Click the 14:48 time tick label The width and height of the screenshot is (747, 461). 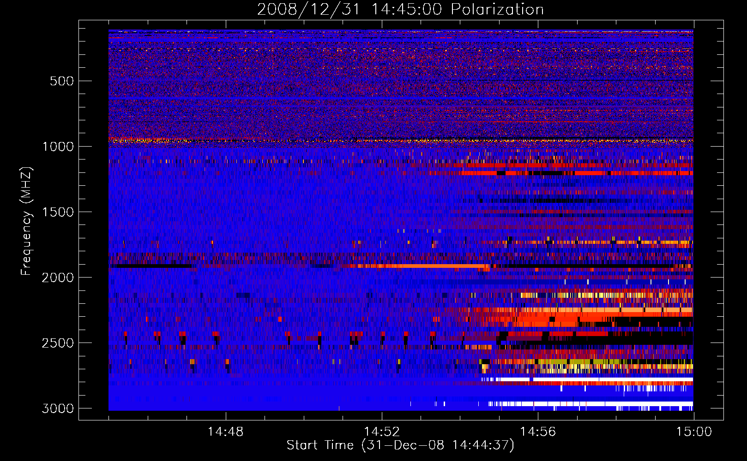coord(226,432)
